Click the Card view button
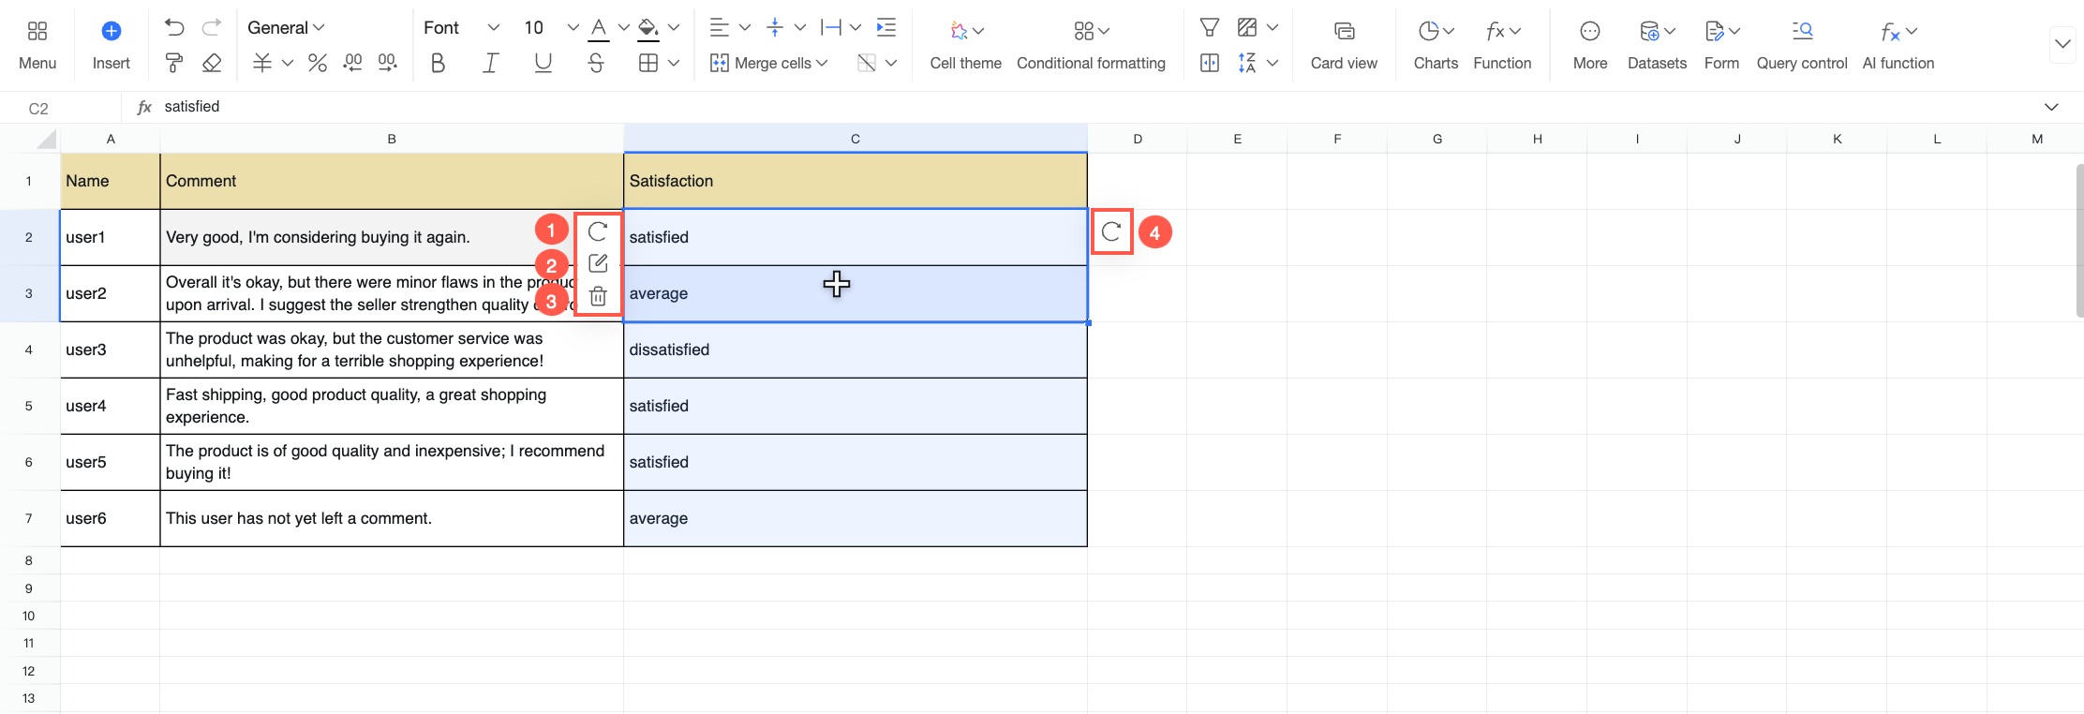The height and width of the screenshot is (714, 2084). click(x=1344, y=45)
